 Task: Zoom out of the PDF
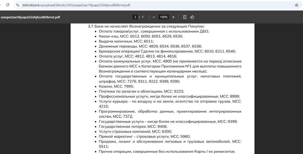tap(154, 17)
